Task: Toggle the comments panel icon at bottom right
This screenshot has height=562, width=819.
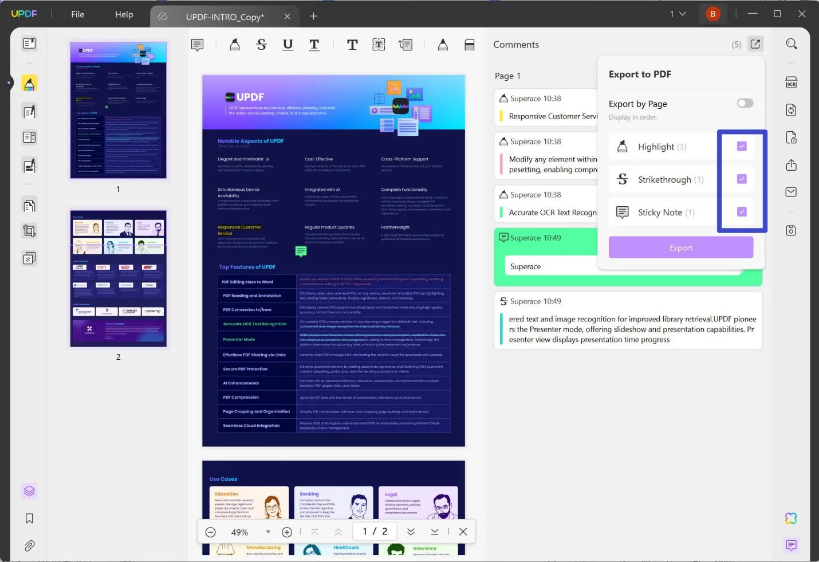Action: point(791,545)
